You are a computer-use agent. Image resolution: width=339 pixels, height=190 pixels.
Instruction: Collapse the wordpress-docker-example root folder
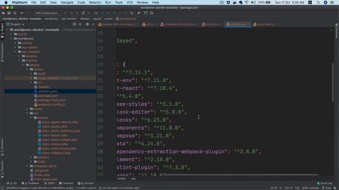[7, 30]
